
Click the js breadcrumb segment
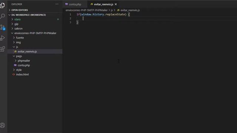tap(112, 10)
